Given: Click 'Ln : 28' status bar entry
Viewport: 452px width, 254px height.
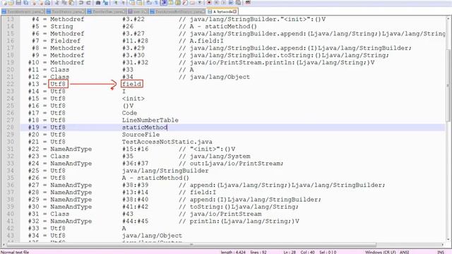Looking at the screenshot, I should (x=290, y=252).
